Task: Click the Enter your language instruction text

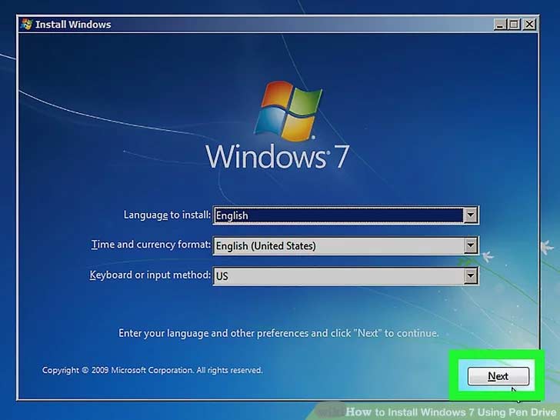Action: pos(278,333)
